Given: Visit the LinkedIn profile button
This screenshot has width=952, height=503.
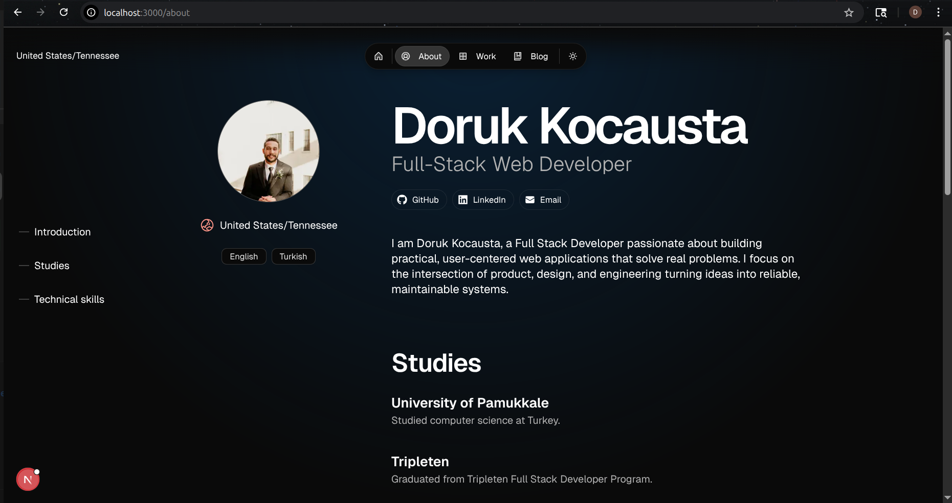Looking at the screenshot, I should [x=482, y=200].
